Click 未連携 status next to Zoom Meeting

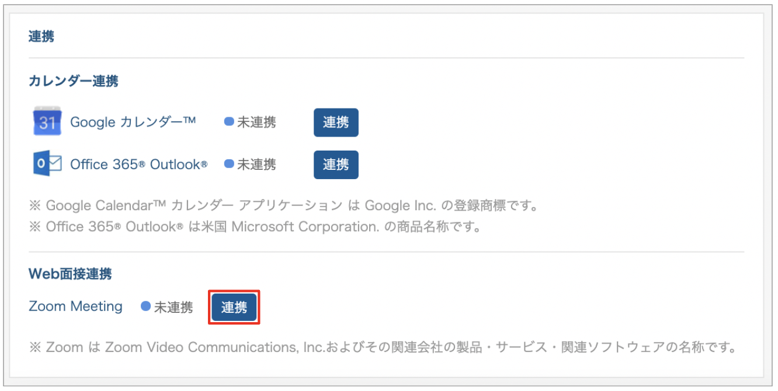point(167,307)
